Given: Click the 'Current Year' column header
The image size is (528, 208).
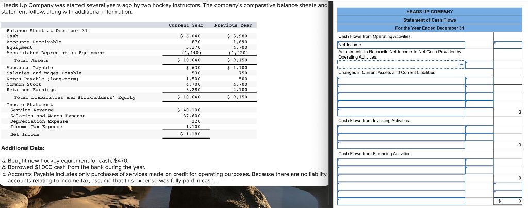Looking at the screenshot, I should click(x=186, y=25).
